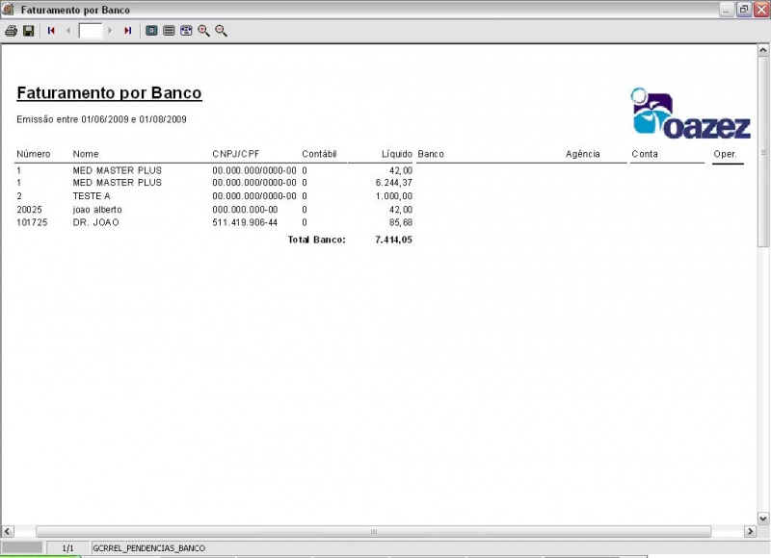Click the number '101725' cell

(32, 223)
